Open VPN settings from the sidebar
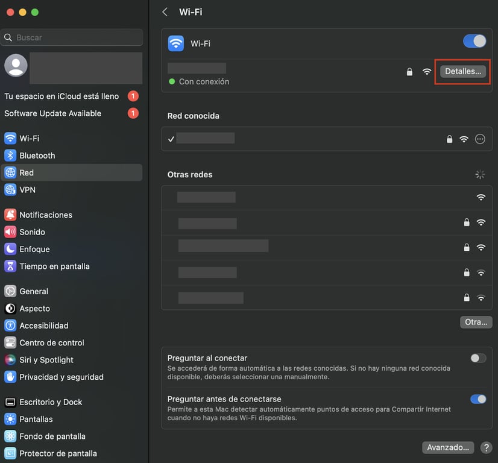 pos(29,189)
